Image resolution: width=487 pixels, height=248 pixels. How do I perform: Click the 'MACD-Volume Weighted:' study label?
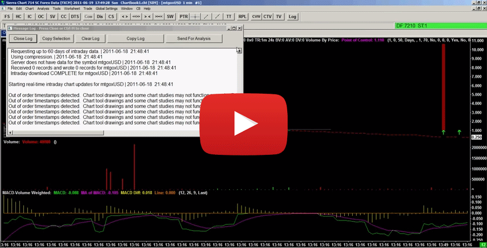tap(27, 193)
